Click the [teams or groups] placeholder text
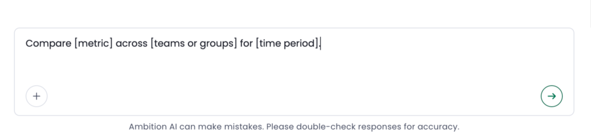Viewport: 591px width, 132px height. coord(194,43)
